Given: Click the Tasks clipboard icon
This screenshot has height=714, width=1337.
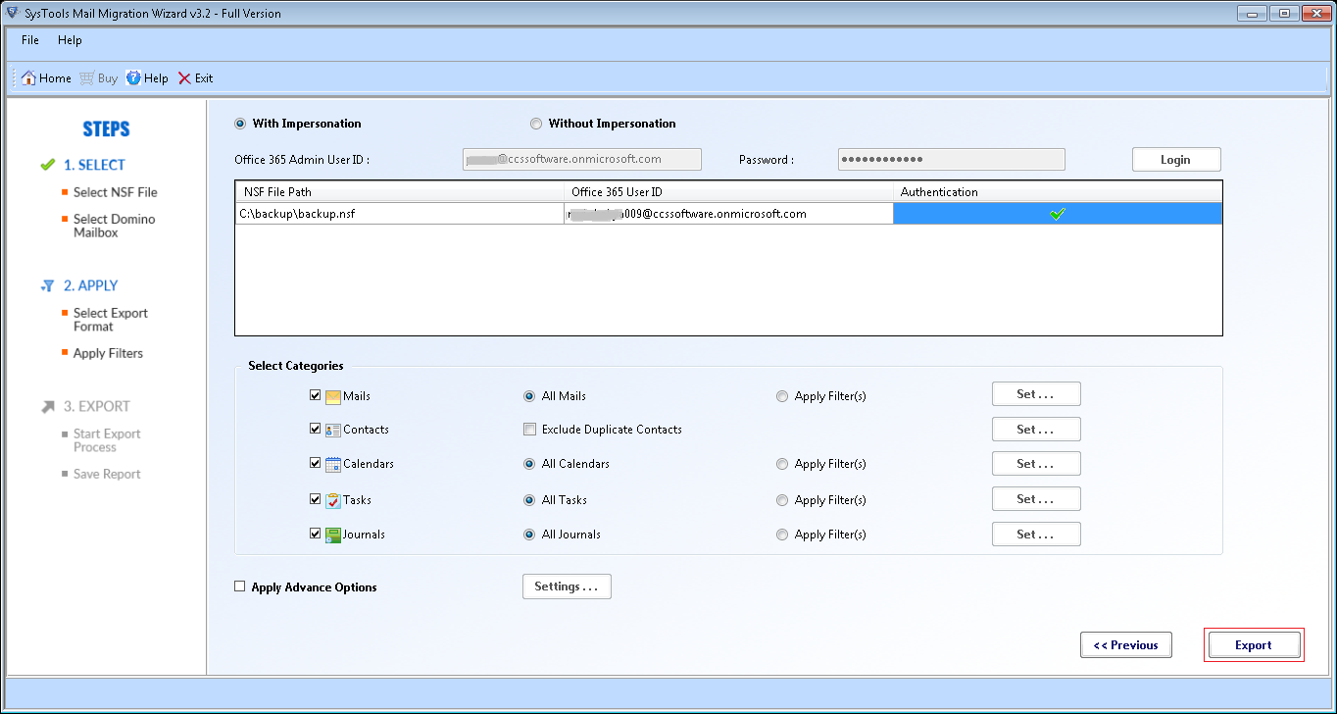Looking at the screenshot, I should point(333,500).
